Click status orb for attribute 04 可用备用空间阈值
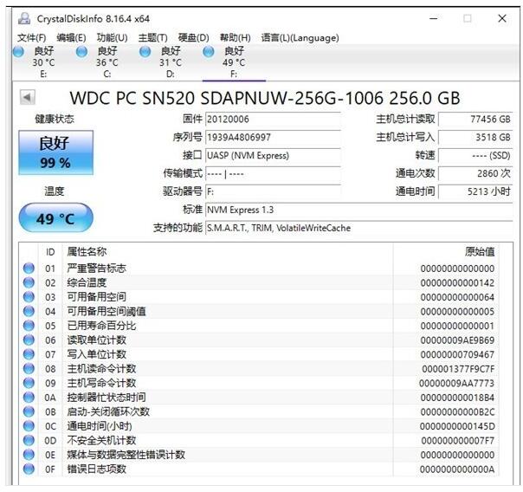Viewport: 523px width, 492px height. point(29,311)
